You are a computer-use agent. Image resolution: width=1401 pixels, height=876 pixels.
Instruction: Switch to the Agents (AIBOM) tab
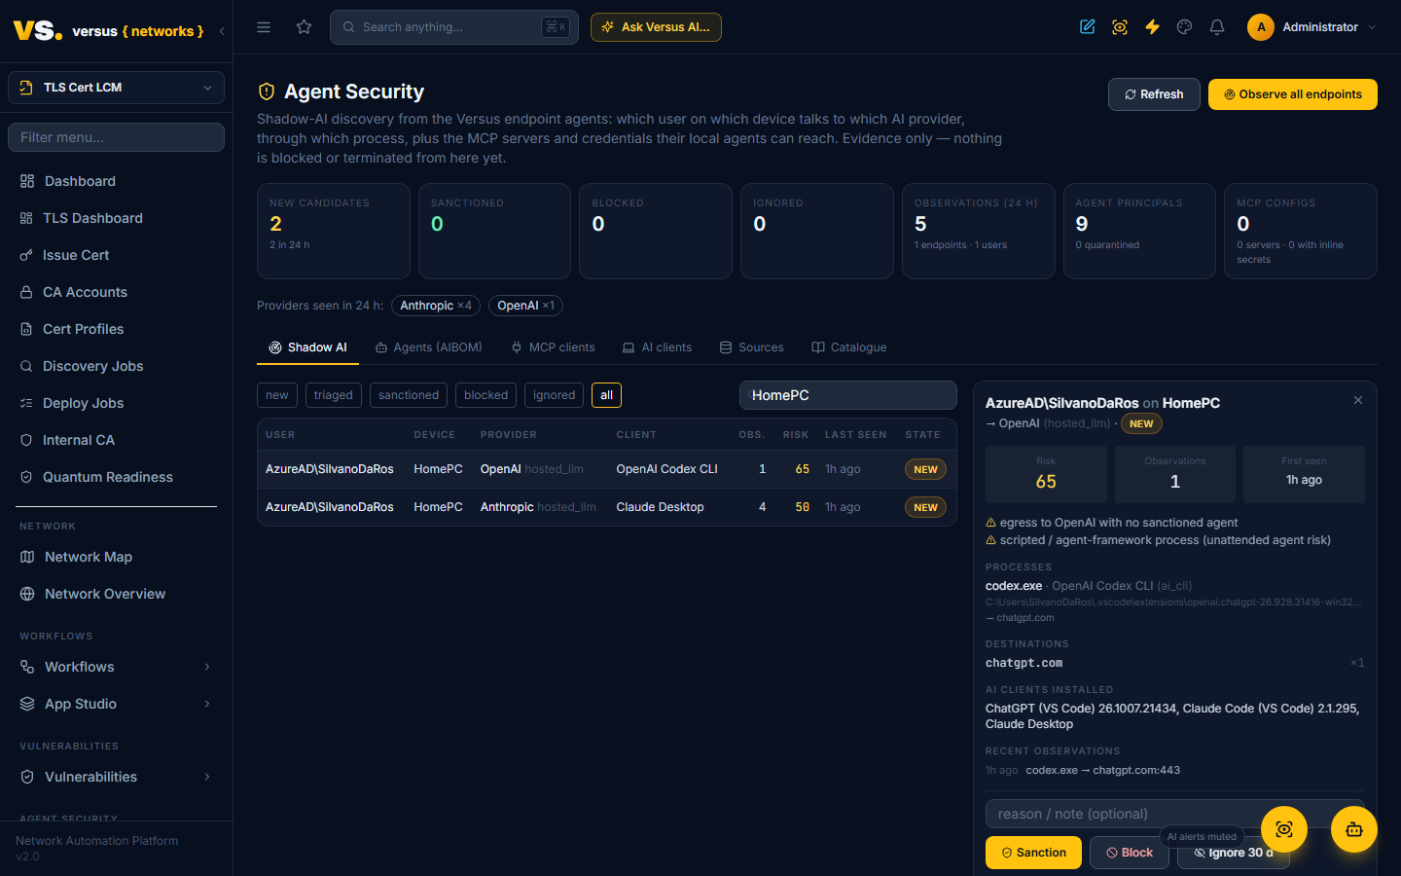[429, 347]
